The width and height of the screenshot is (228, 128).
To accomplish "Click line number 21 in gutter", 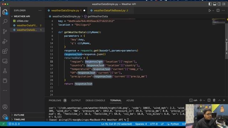I will click(51, 84).
